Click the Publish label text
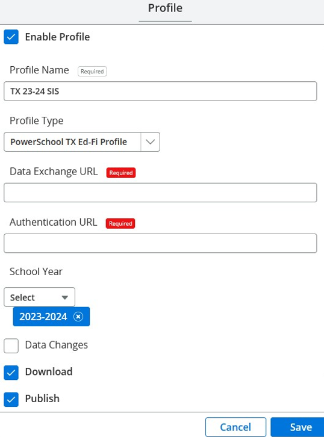 click(42, 398)
